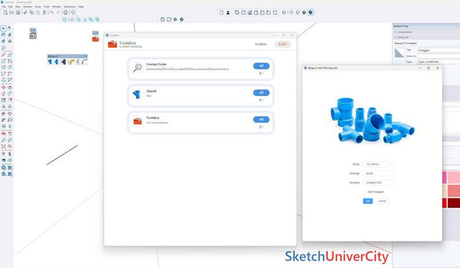Click the Zoom Extents tool
This screenshot has width=460, height=268.
[4, 146]
